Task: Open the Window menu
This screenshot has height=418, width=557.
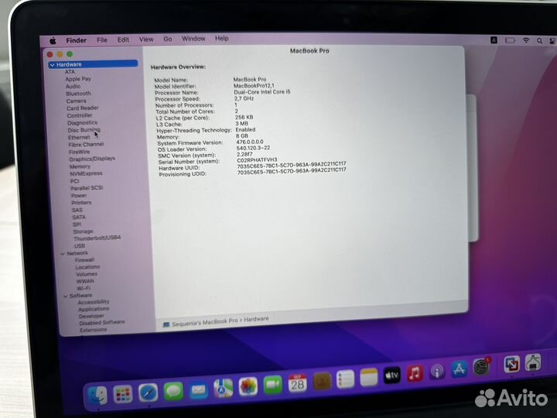Action: [193, 39]
